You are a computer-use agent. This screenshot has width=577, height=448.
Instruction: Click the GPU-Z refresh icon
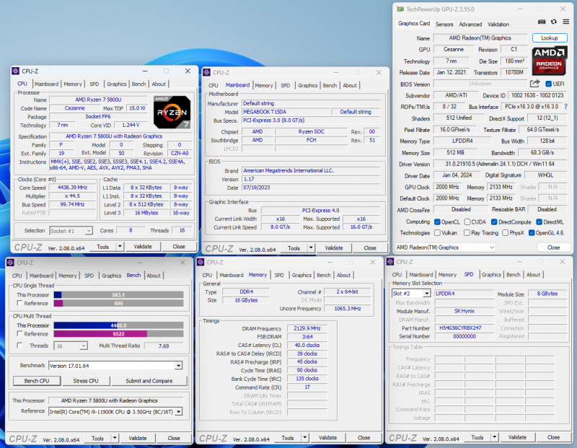click(553, 22)
